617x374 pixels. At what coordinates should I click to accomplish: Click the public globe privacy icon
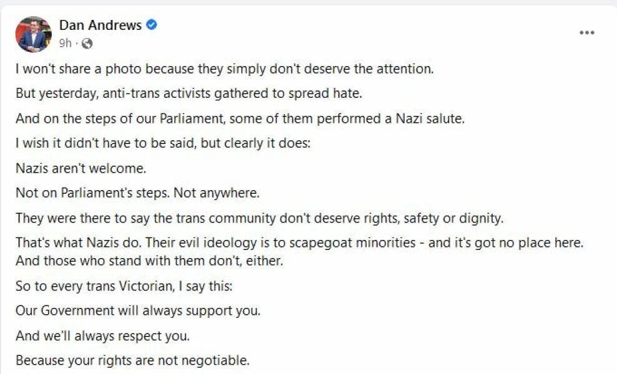[87, 44]
